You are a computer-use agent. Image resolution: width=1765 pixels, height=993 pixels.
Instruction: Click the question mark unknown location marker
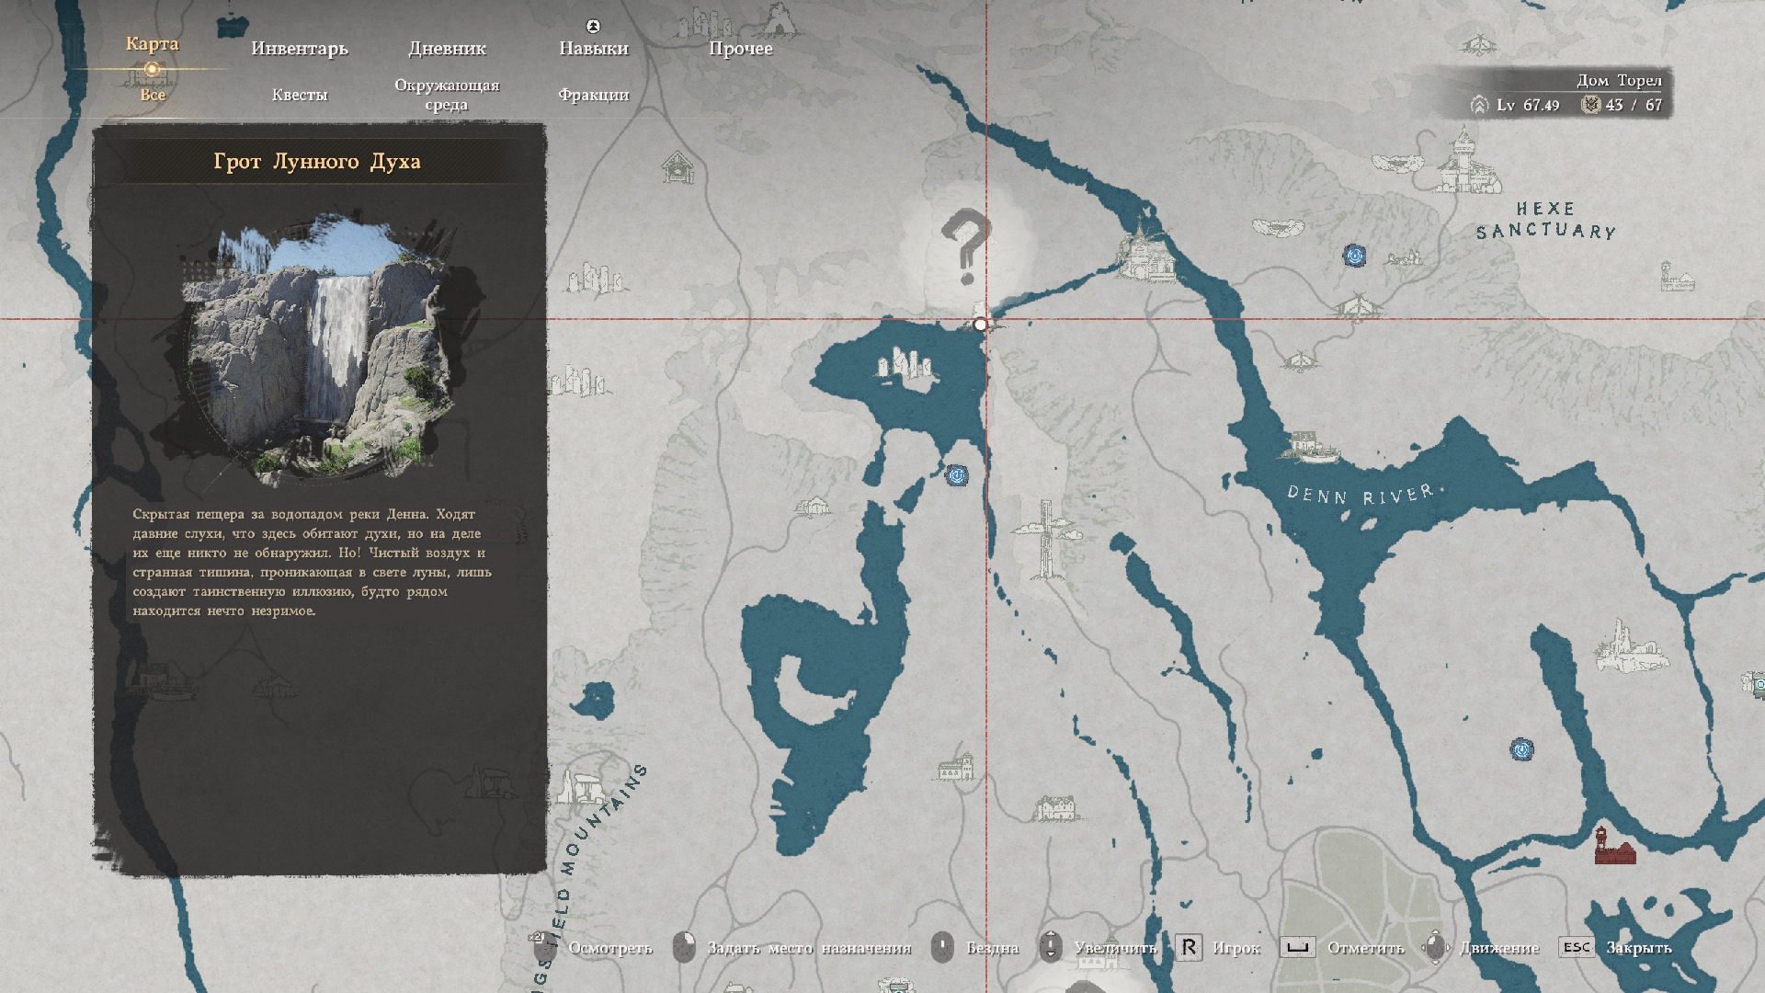click(x=964, y=245)
